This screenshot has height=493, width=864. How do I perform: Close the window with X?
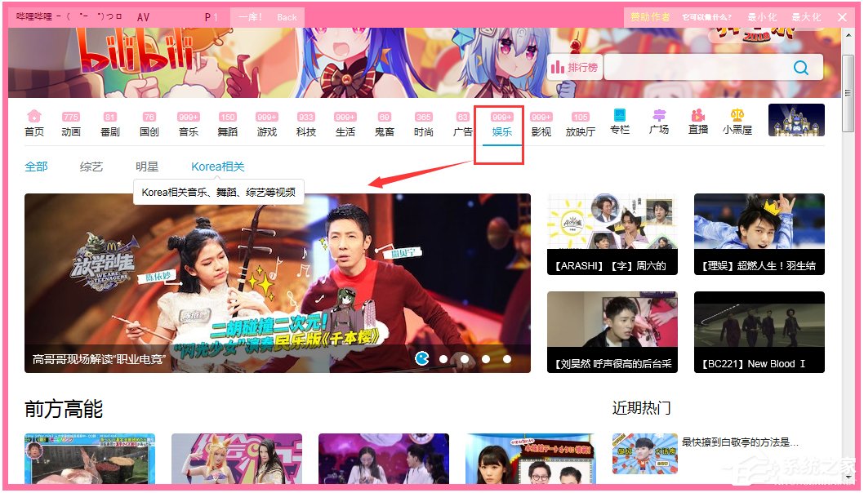[x=842, y=17]
